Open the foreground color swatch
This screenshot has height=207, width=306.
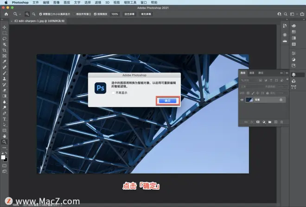(x=3, y=157)
